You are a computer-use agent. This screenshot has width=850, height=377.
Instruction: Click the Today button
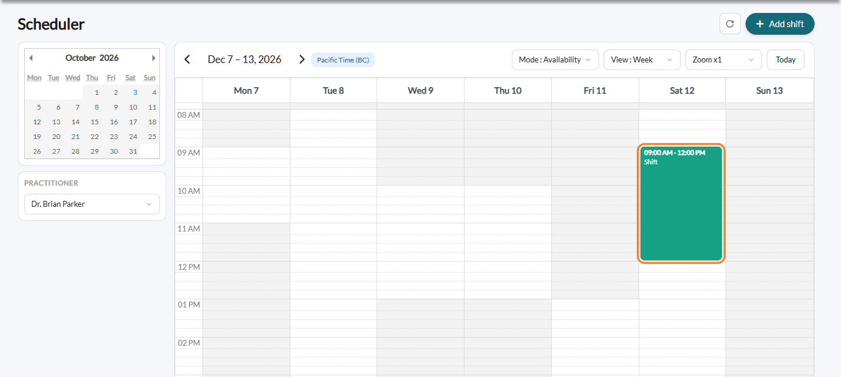click(785, 59)
